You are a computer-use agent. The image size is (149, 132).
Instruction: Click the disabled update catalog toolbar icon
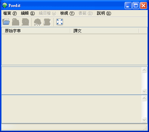38,22
